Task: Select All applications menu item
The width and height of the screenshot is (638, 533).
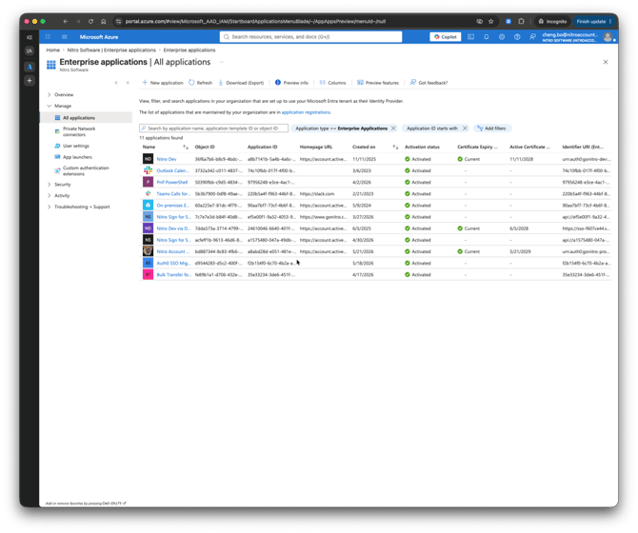Action: [87, 118]
